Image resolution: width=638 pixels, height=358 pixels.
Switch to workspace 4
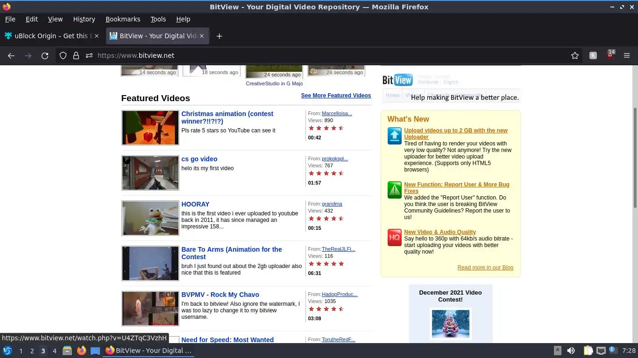[55, 351]
